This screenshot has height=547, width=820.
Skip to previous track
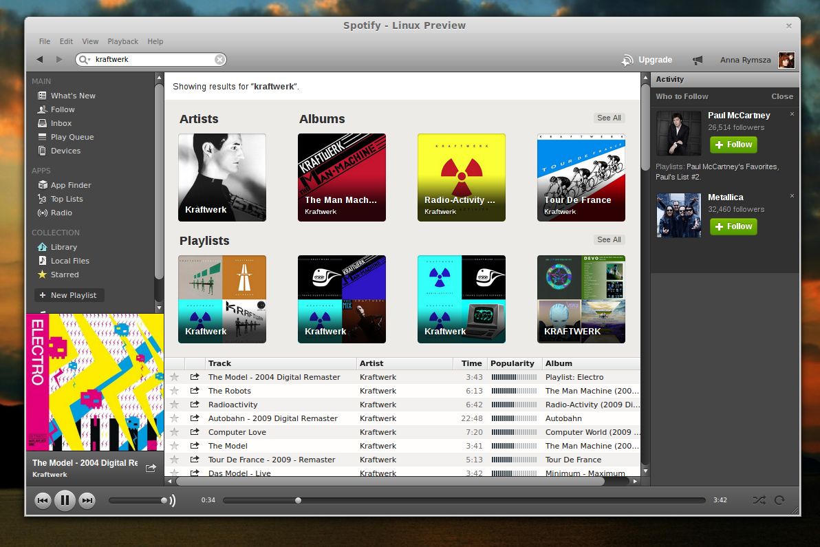point(43,500)
